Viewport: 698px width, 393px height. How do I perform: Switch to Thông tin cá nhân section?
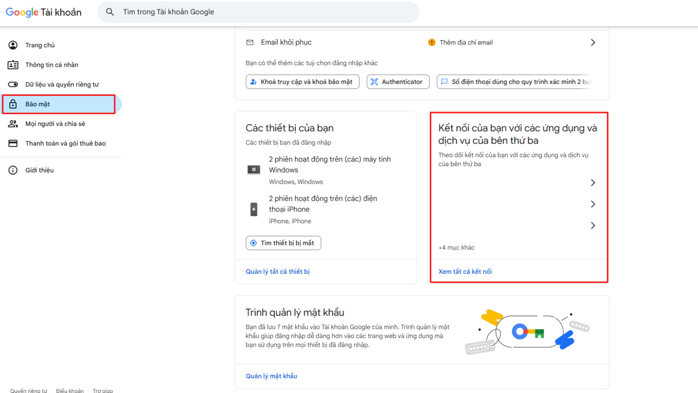coord(51,65)
